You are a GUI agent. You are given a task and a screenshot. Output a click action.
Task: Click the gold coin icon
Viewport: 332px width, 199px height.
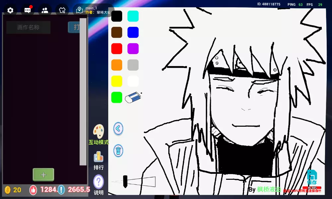pos(7,190)
